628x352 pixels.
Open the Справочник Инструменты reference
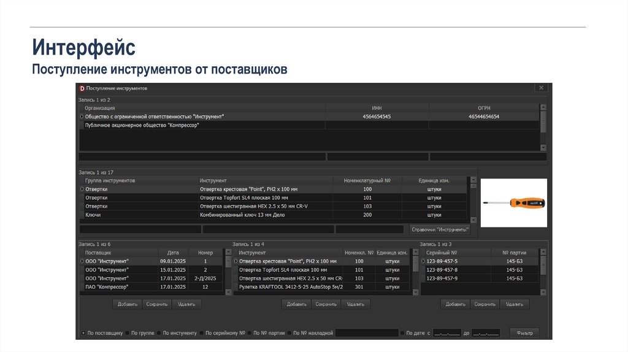point(440,229)
